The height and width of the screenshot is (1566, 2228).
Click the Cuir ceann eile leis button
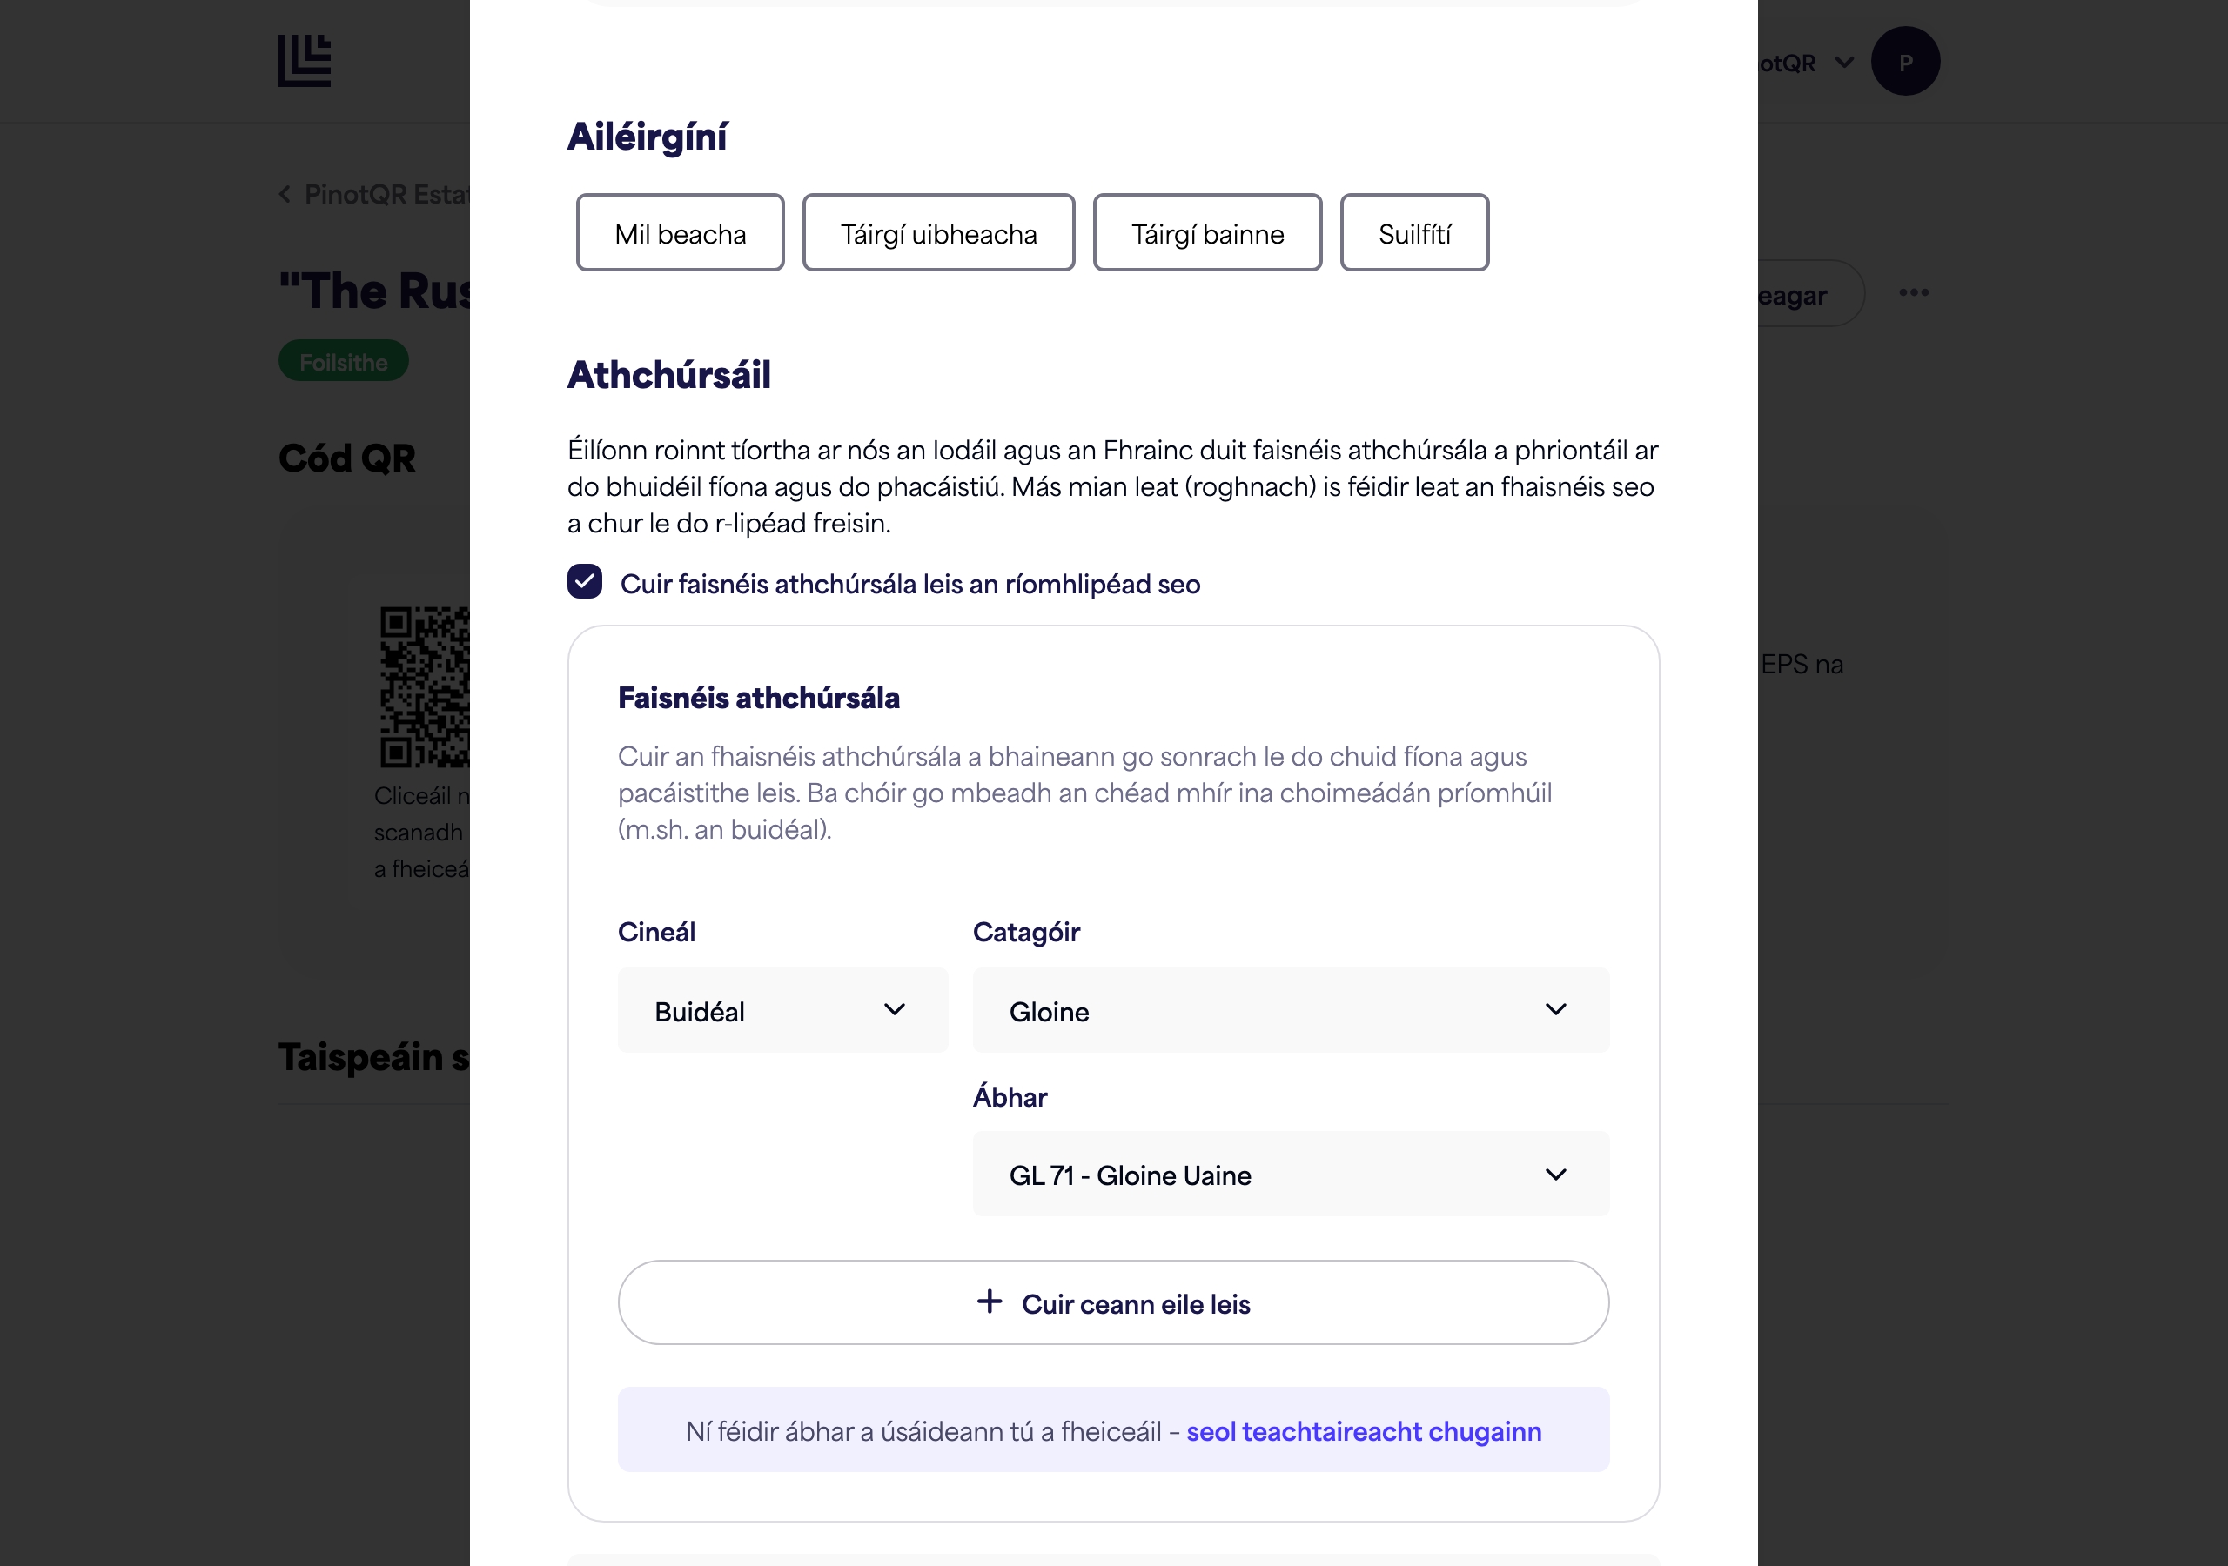click(1114, 1303)
